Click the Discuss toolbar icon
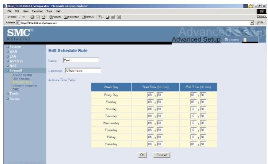 pos(119,17)
